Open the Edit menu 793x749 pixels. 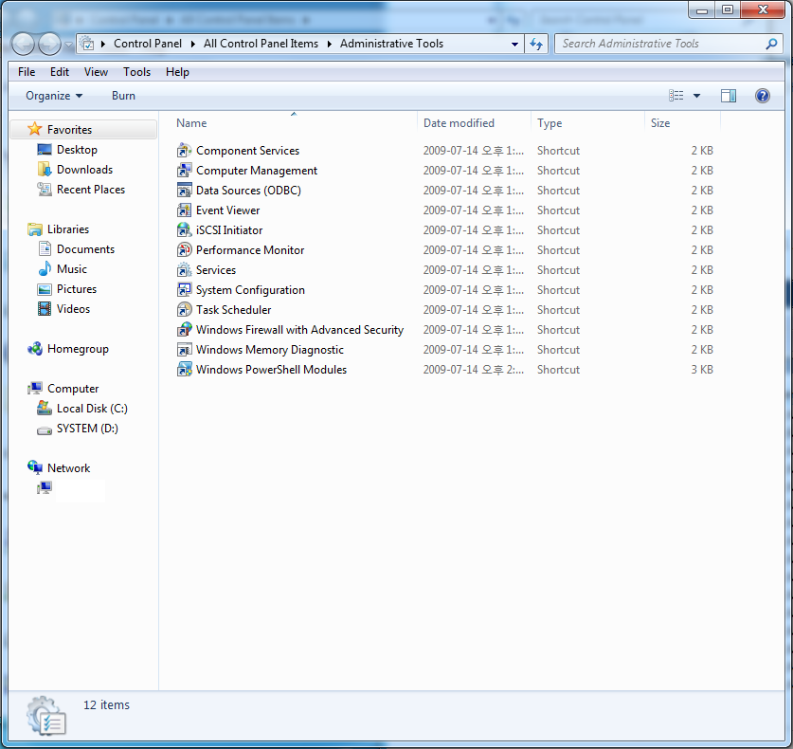(x=59, y=72)
